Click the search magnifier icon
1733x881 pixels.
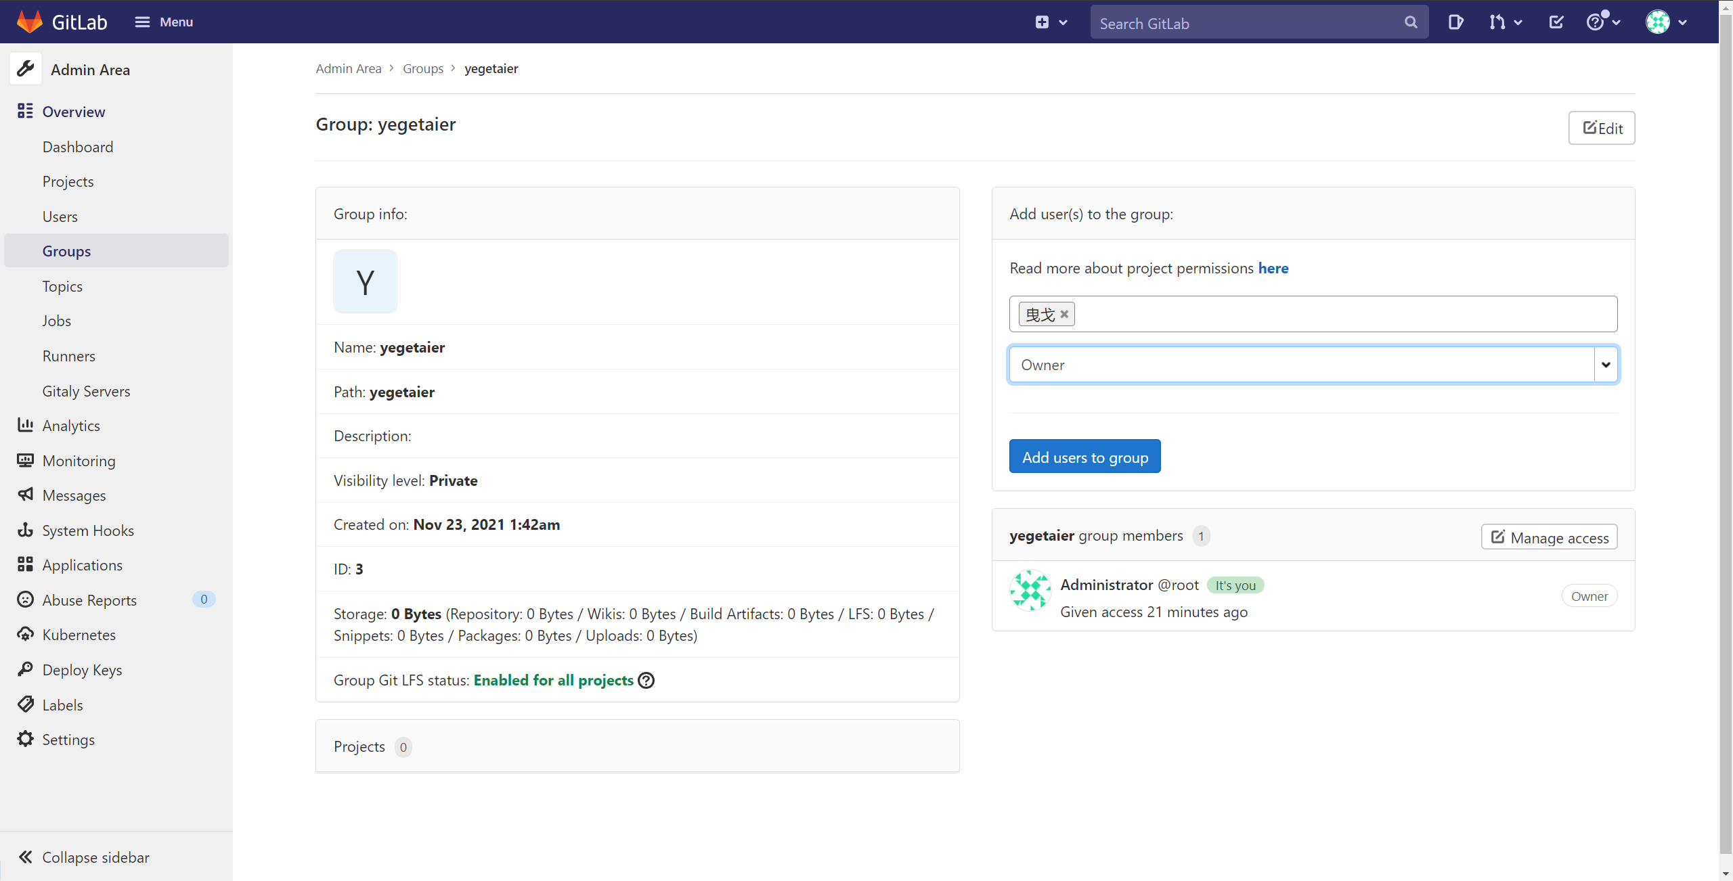tap(1411, 22)
